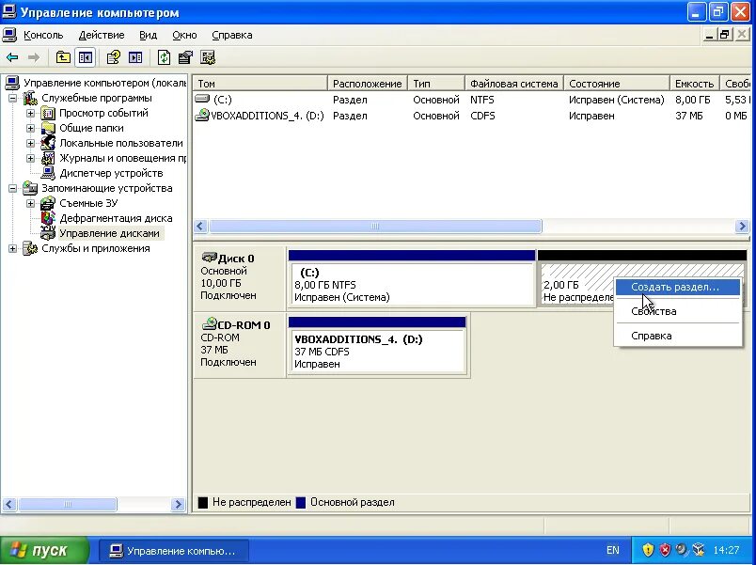Click the Дефрагментация диска icon
The image size is (756, 565).
pos(48,218)
